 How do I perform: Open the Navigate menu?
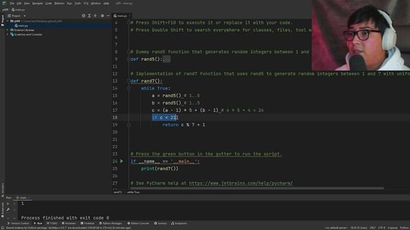click(37, 3)
